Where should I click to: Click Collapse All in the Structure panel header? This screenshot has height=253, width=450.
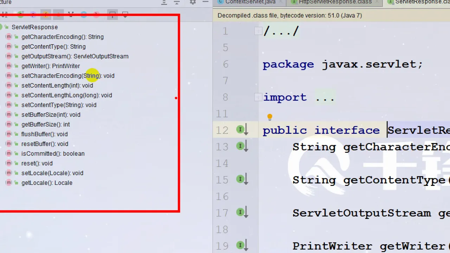point(177,2)
